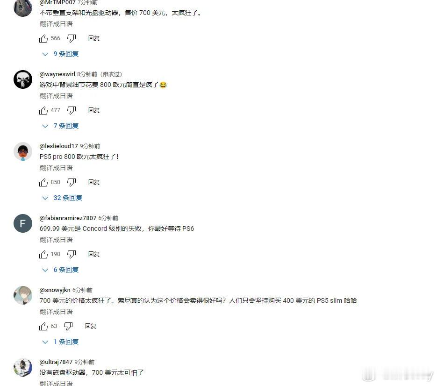Translate @leslieloud17 comment via 翻译成日语
This screenshot has height=386, width=437.
[x=56, y=168]
